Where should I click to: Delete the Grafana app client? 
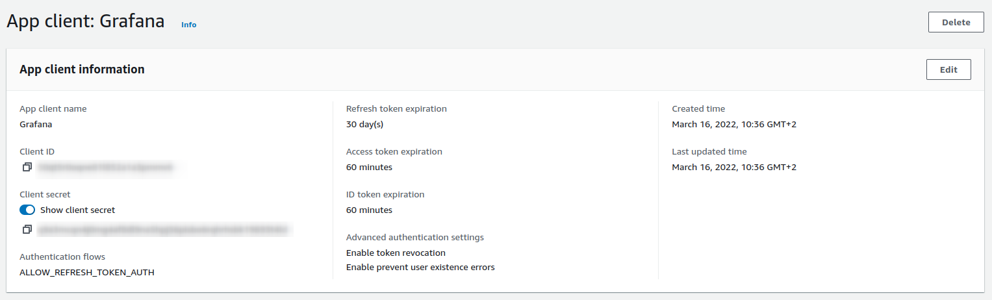tap(956, 22)
